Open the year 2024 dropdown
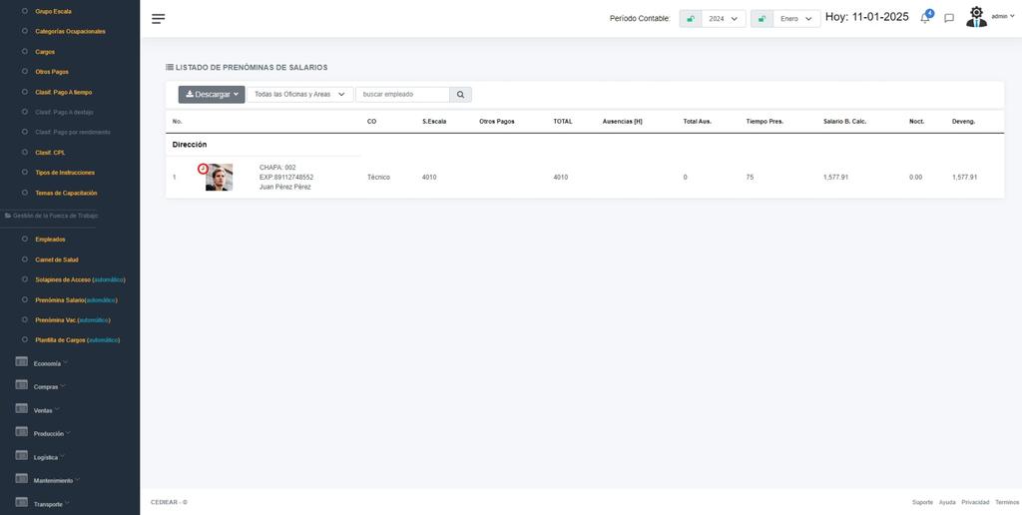Screen dimensions: 1022x515 (x=724, y=19)
